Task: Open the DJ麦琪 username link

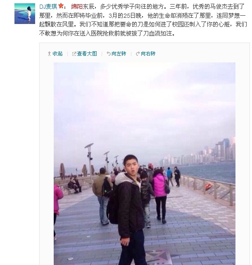Action: pos(48,7)
